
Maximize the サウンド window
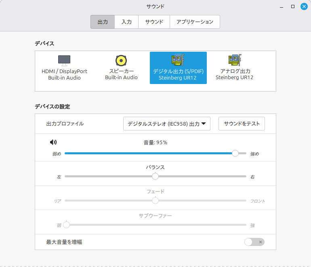(x=293, y=6)
